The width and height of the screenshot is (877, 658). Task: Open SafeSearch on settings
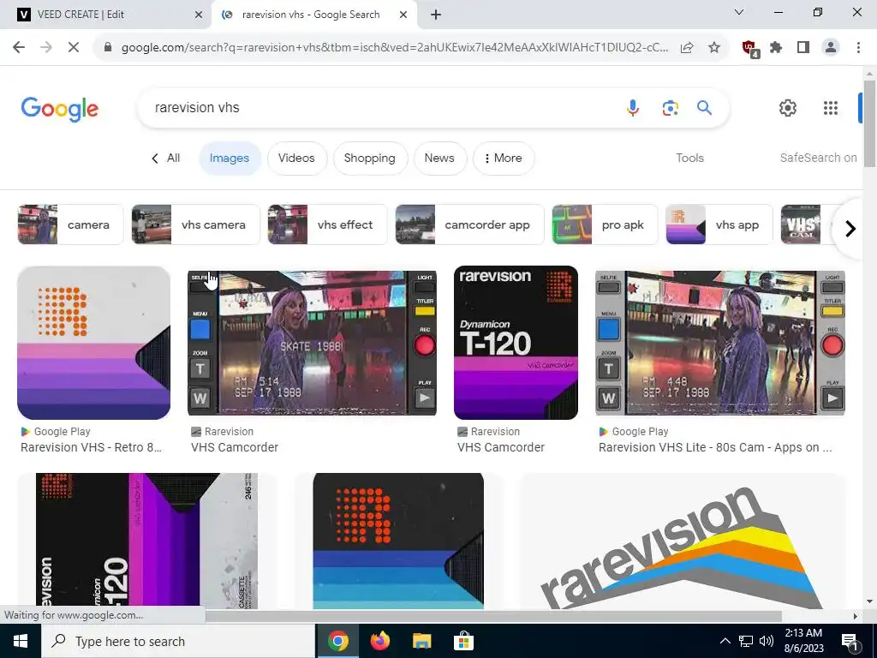(818, 158)
